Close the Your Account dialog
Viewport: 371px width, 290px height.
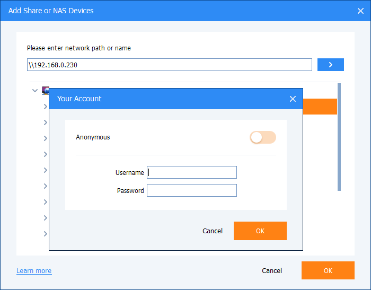point(293,99)
